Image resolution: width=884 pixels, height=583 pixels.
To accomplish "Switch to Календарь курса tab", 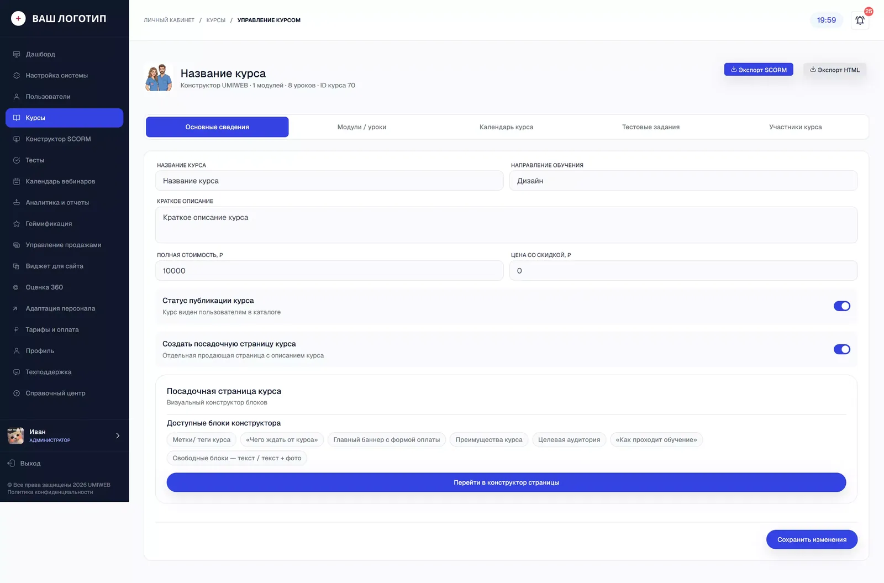I will (507, 127).
